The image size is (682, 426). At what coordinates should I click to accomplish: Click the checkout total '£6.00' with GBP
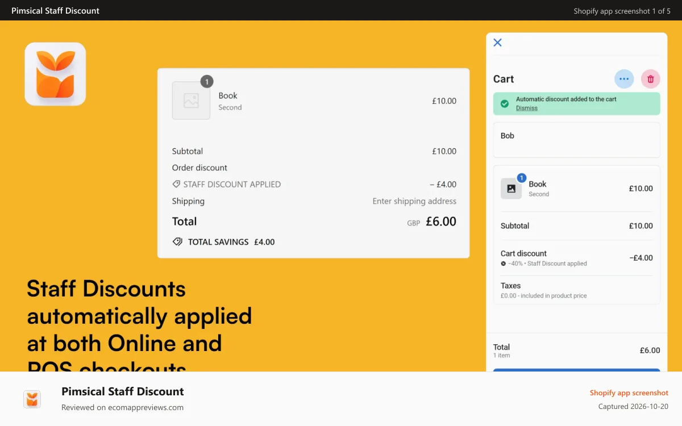(432, 222)
